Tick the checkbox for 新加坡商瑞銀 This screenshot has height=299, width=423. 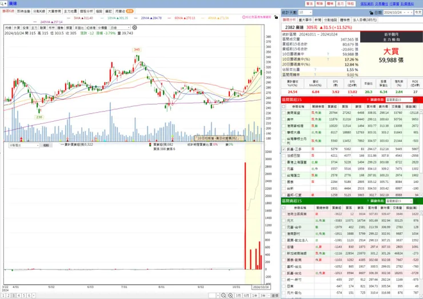(284, 254)
